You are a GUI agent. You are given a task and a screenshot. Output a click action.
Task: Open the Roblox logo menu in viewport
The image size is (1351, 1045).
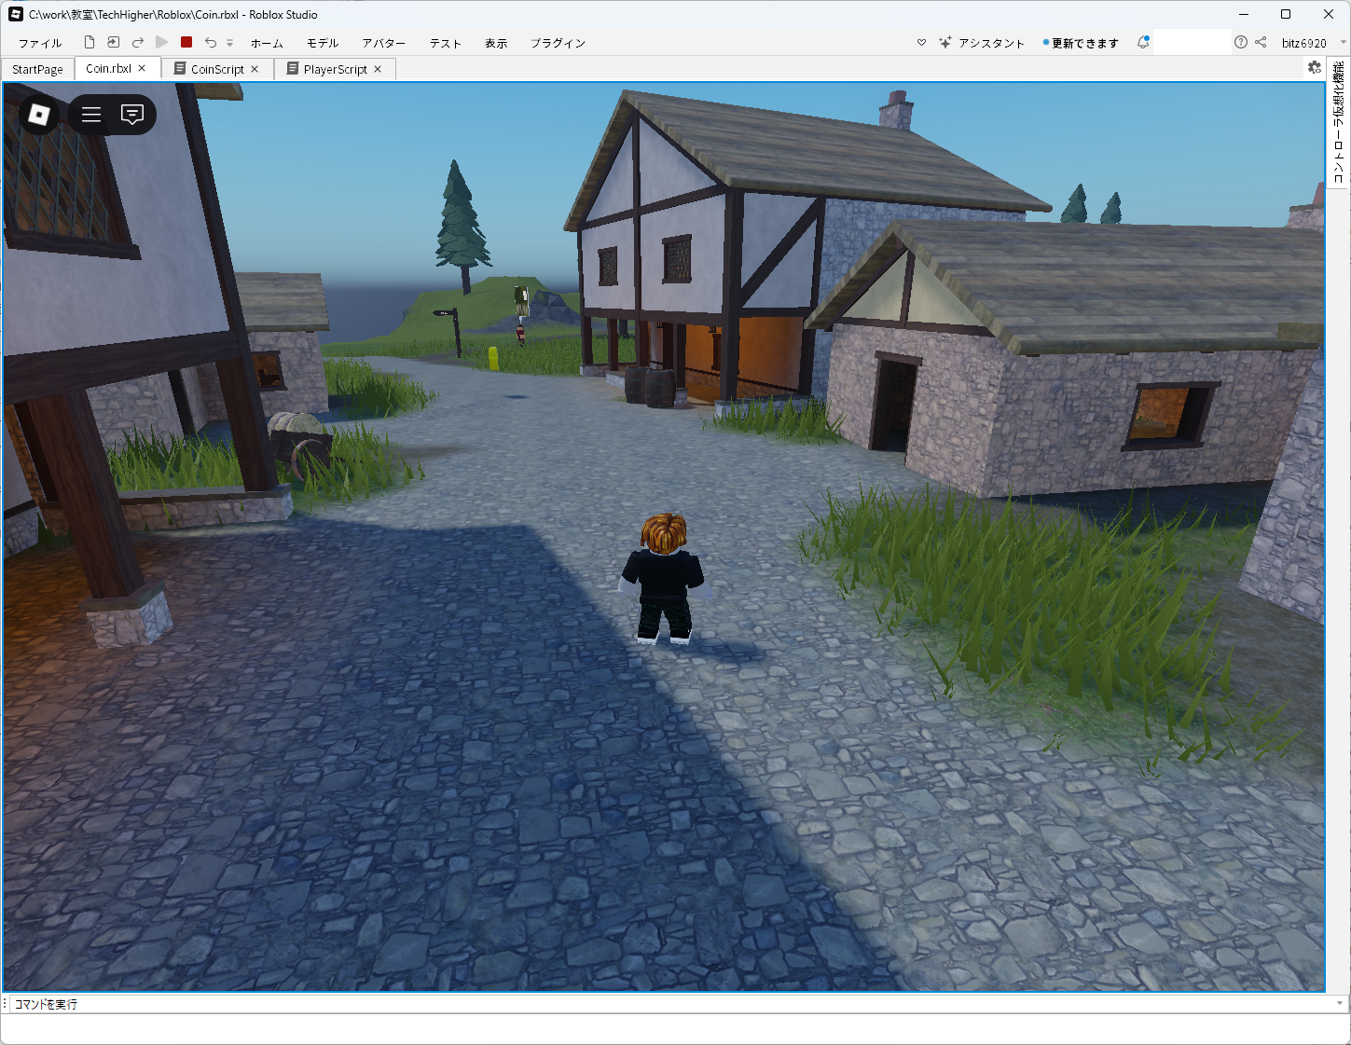(x=39, y=114)
